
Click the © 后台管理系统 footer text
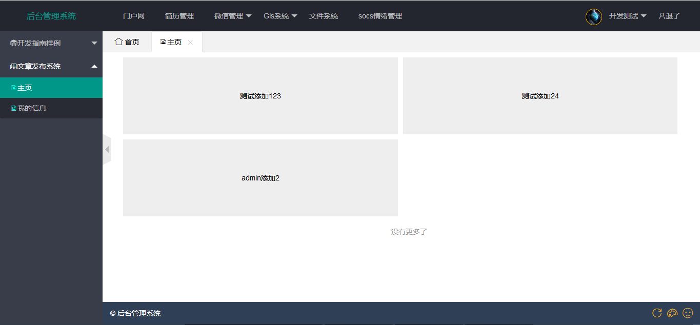click(x=135, y=313)
